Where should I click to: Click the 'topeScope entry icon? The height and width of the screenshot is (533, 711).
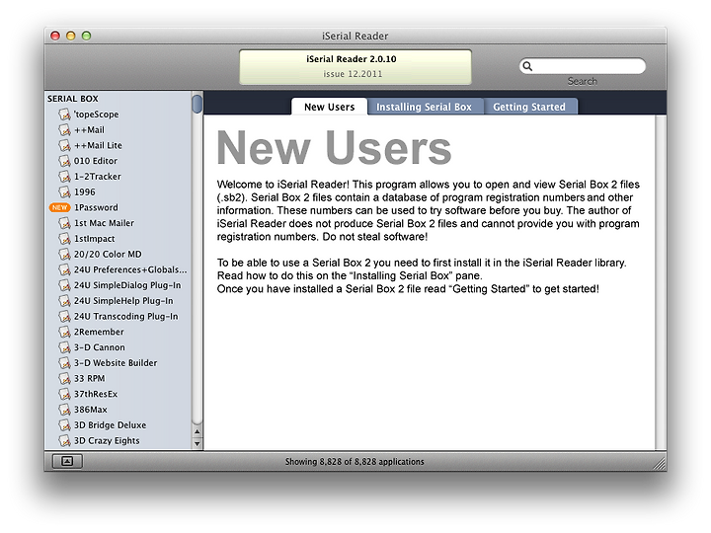(64, 114)
